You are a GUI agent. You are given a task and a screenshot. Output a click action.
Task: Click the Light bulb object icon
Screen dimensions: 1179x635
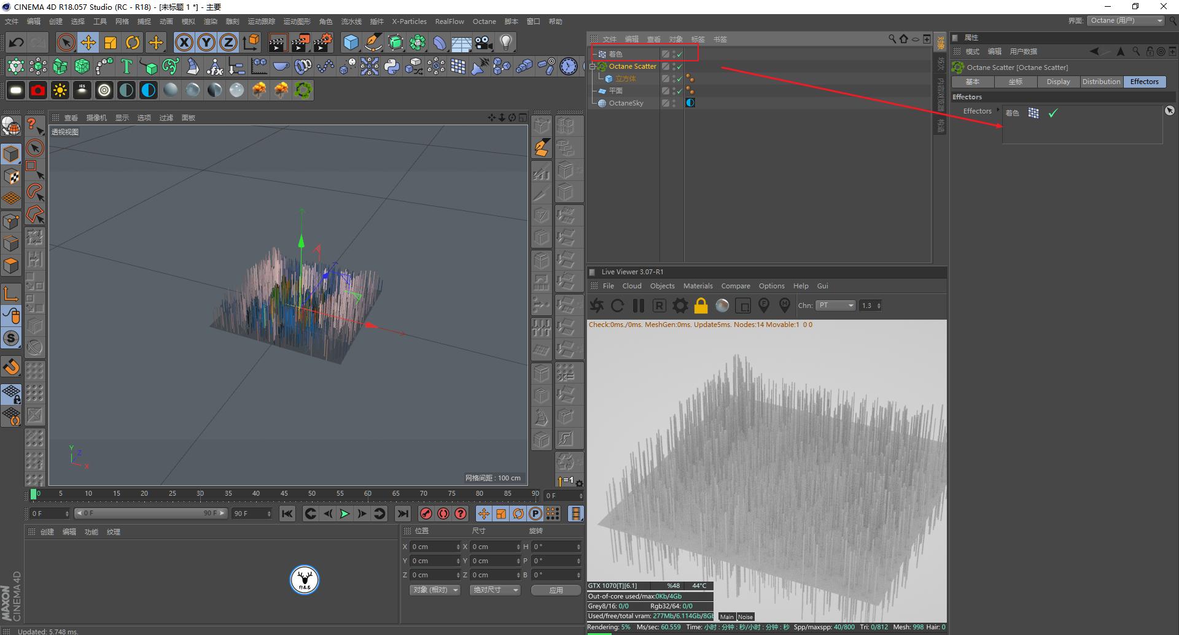[x=505, y=42]
